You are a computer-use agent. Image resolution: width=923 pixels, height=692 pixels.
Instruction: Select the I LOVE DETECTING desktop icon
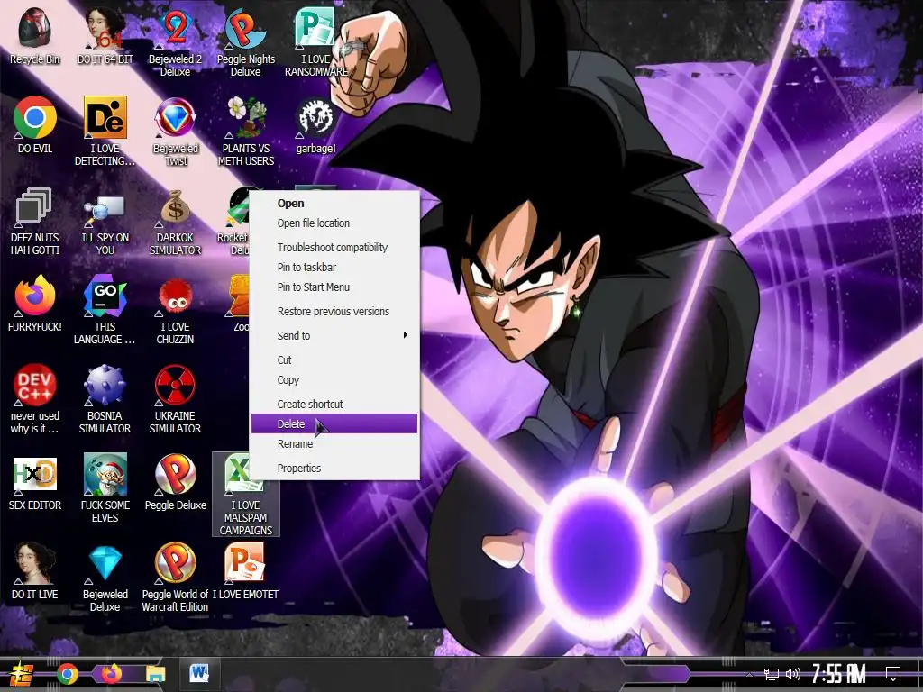105,131
